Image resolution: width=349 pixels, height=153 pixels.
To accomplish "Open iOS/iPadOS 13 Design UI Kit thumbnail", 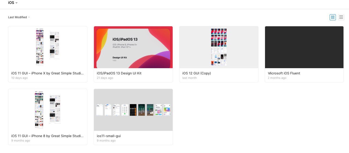I will click(133, 47).
